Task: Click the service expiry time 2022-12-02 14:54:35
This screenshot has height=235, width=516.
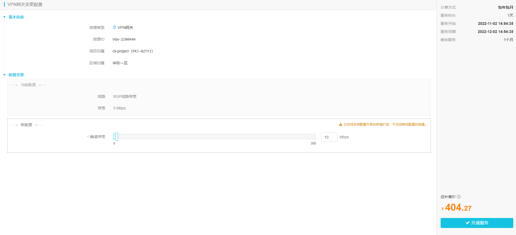Action: (x=495, y=32)
